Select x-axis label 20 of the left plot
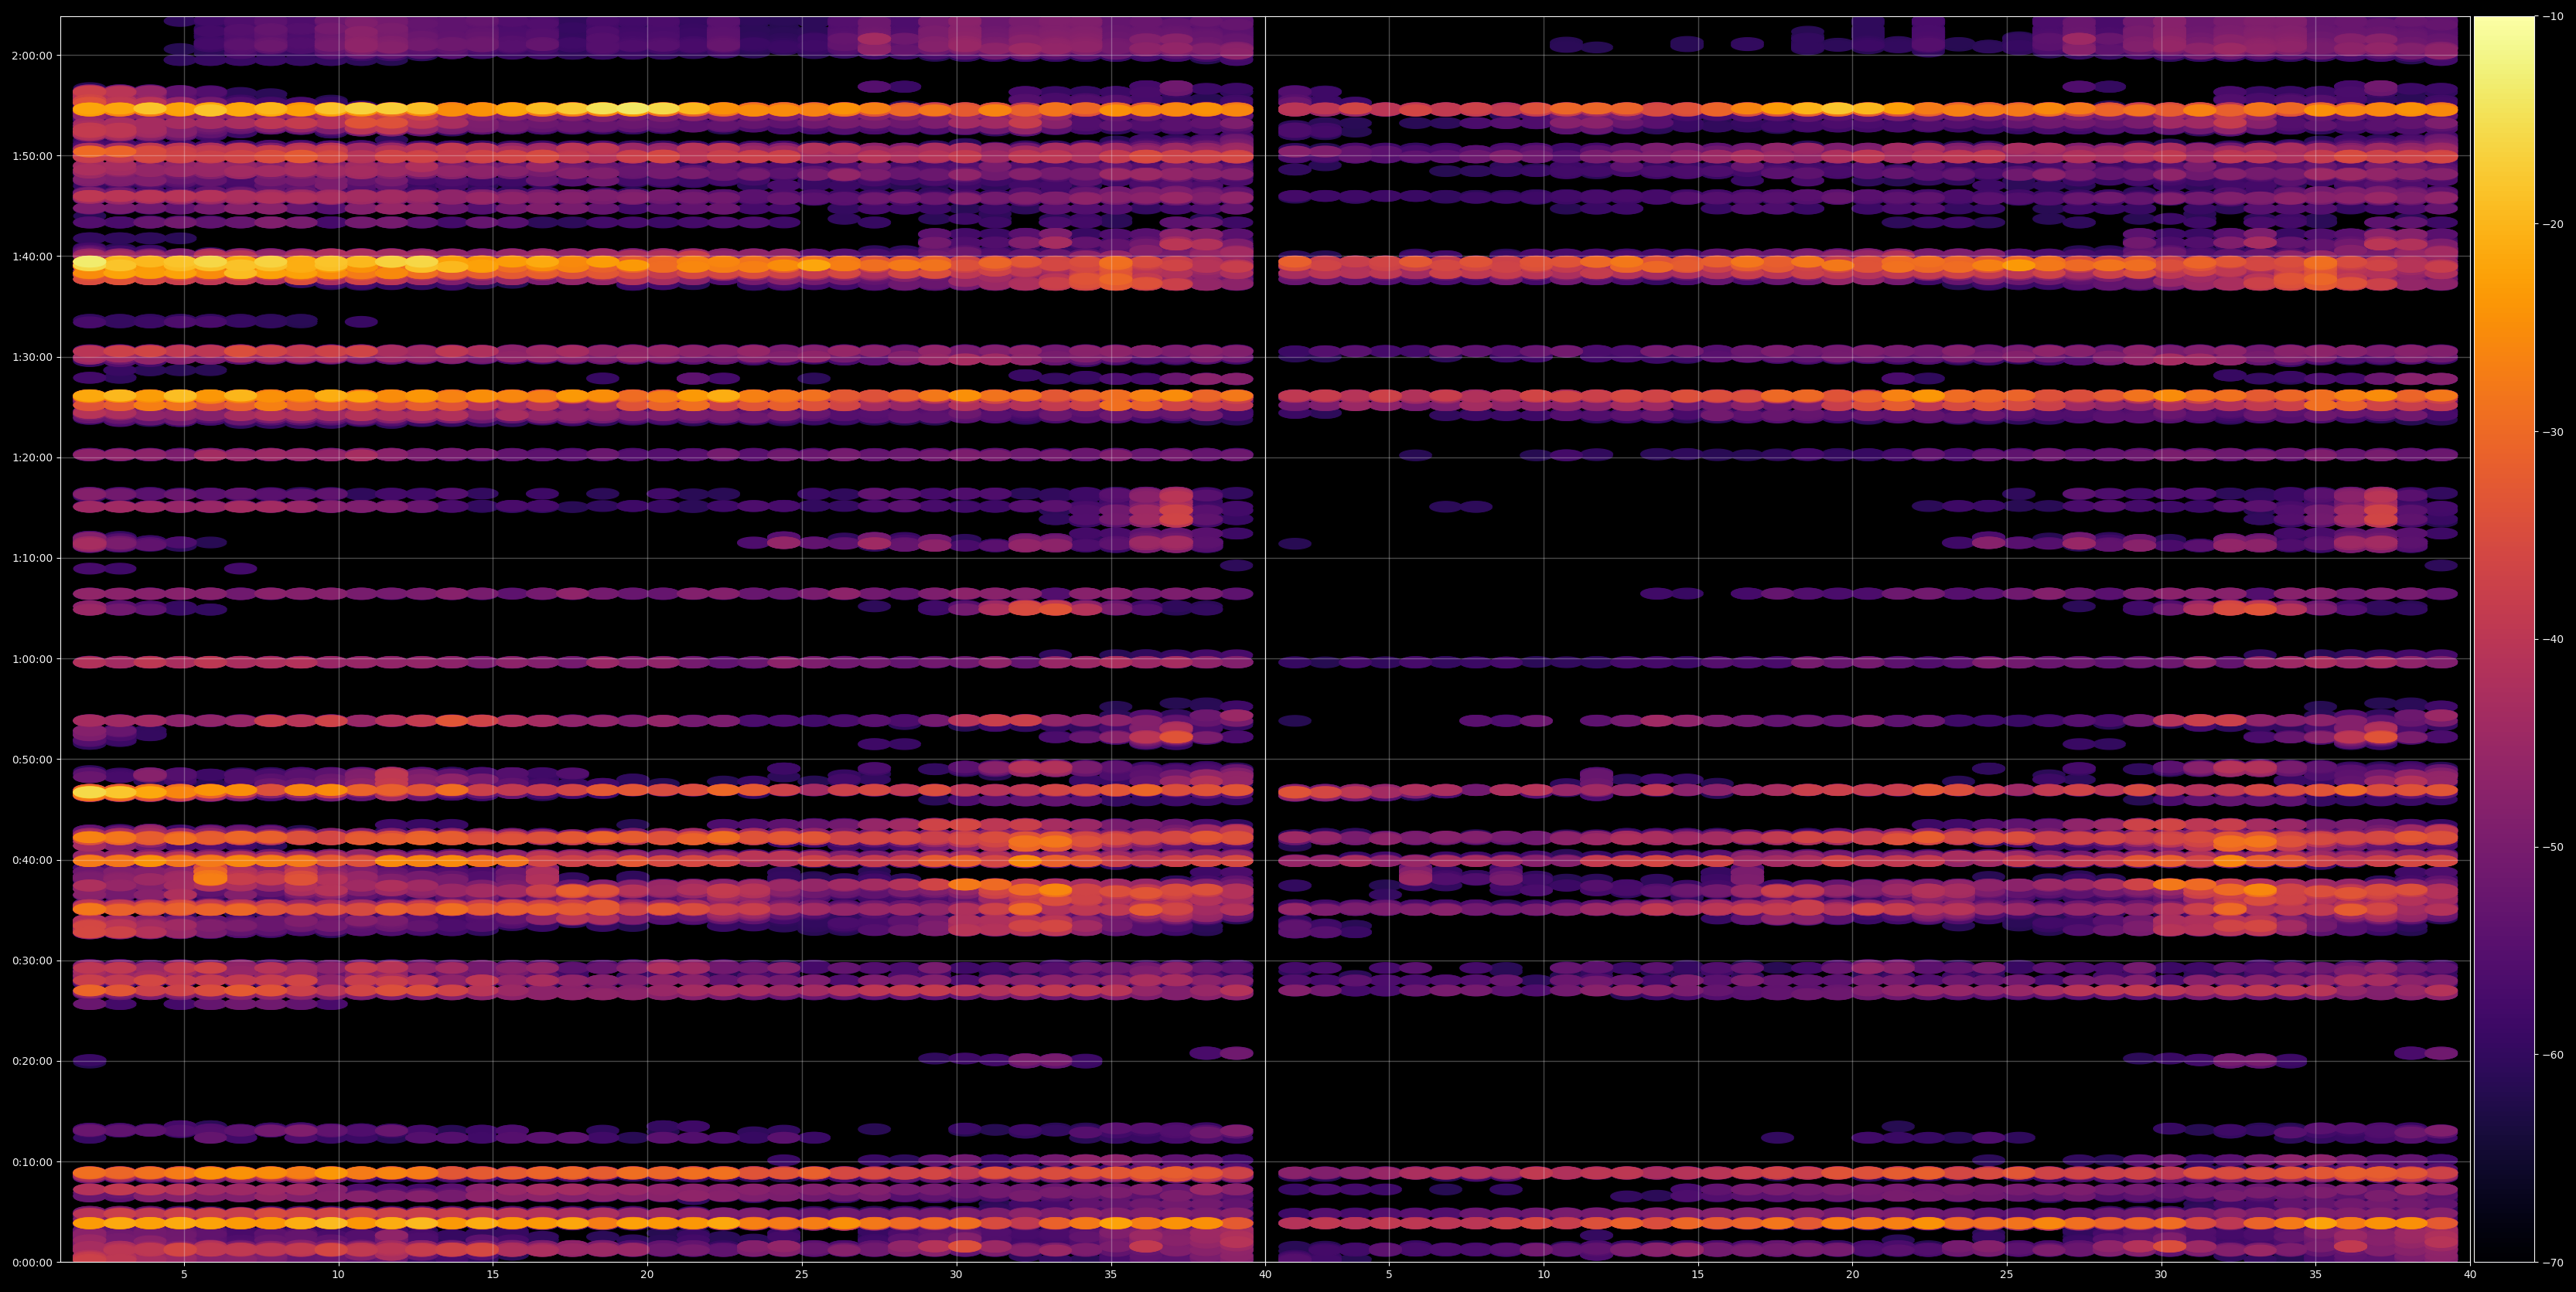The image size is (2576, 1292). click(647, 1275)
